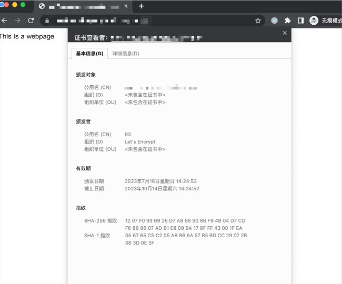342x284 pixels.
Task: Click the Let's Encrypt organization text
Action: 140,142
